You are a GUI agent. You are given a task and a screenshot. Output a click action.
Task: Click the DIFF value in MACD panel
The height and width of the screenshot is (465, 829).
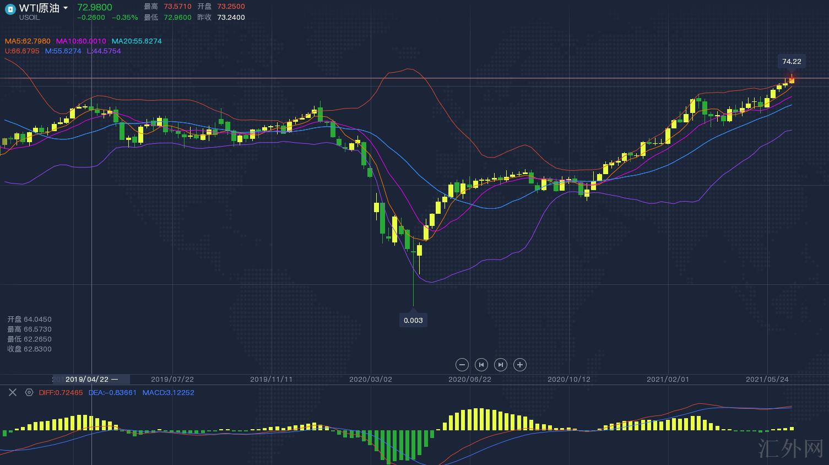coord(61,393)
